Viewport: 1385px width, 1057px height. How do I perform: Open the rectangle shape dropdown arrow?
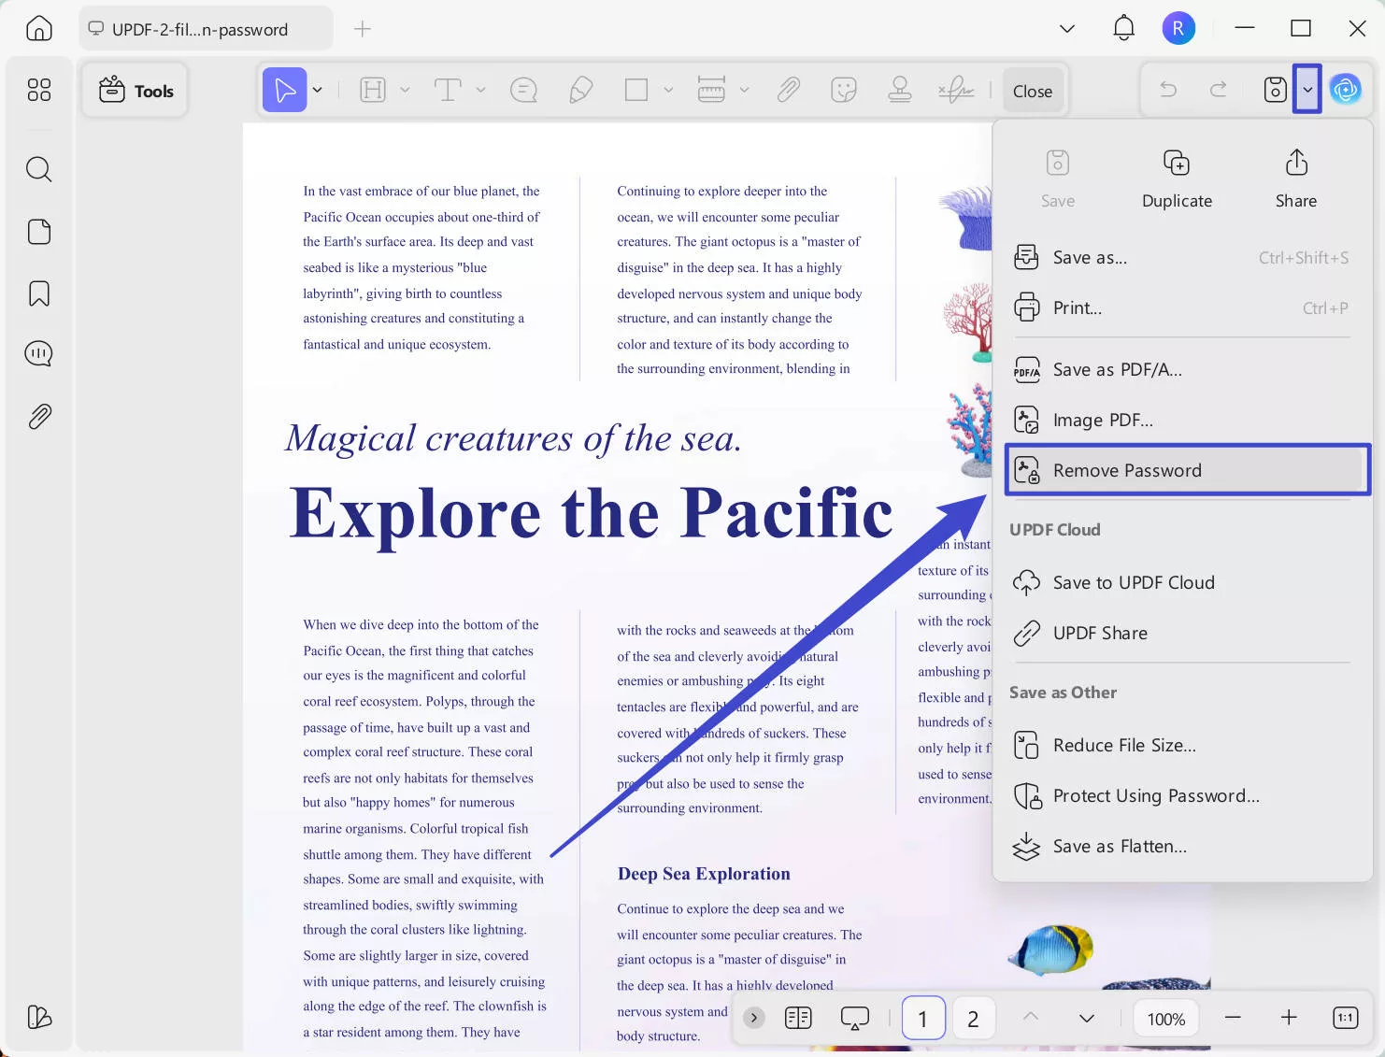click(x=668, y=91)
